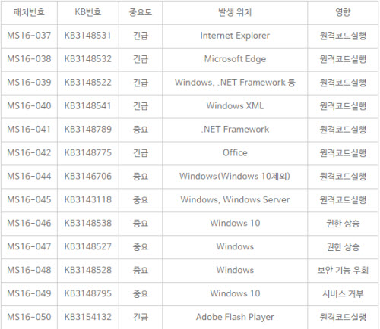The width and height of the screenshot is (380, 329).
Task: Click the Adobe Flash Player cell
Action: (235, 317)
